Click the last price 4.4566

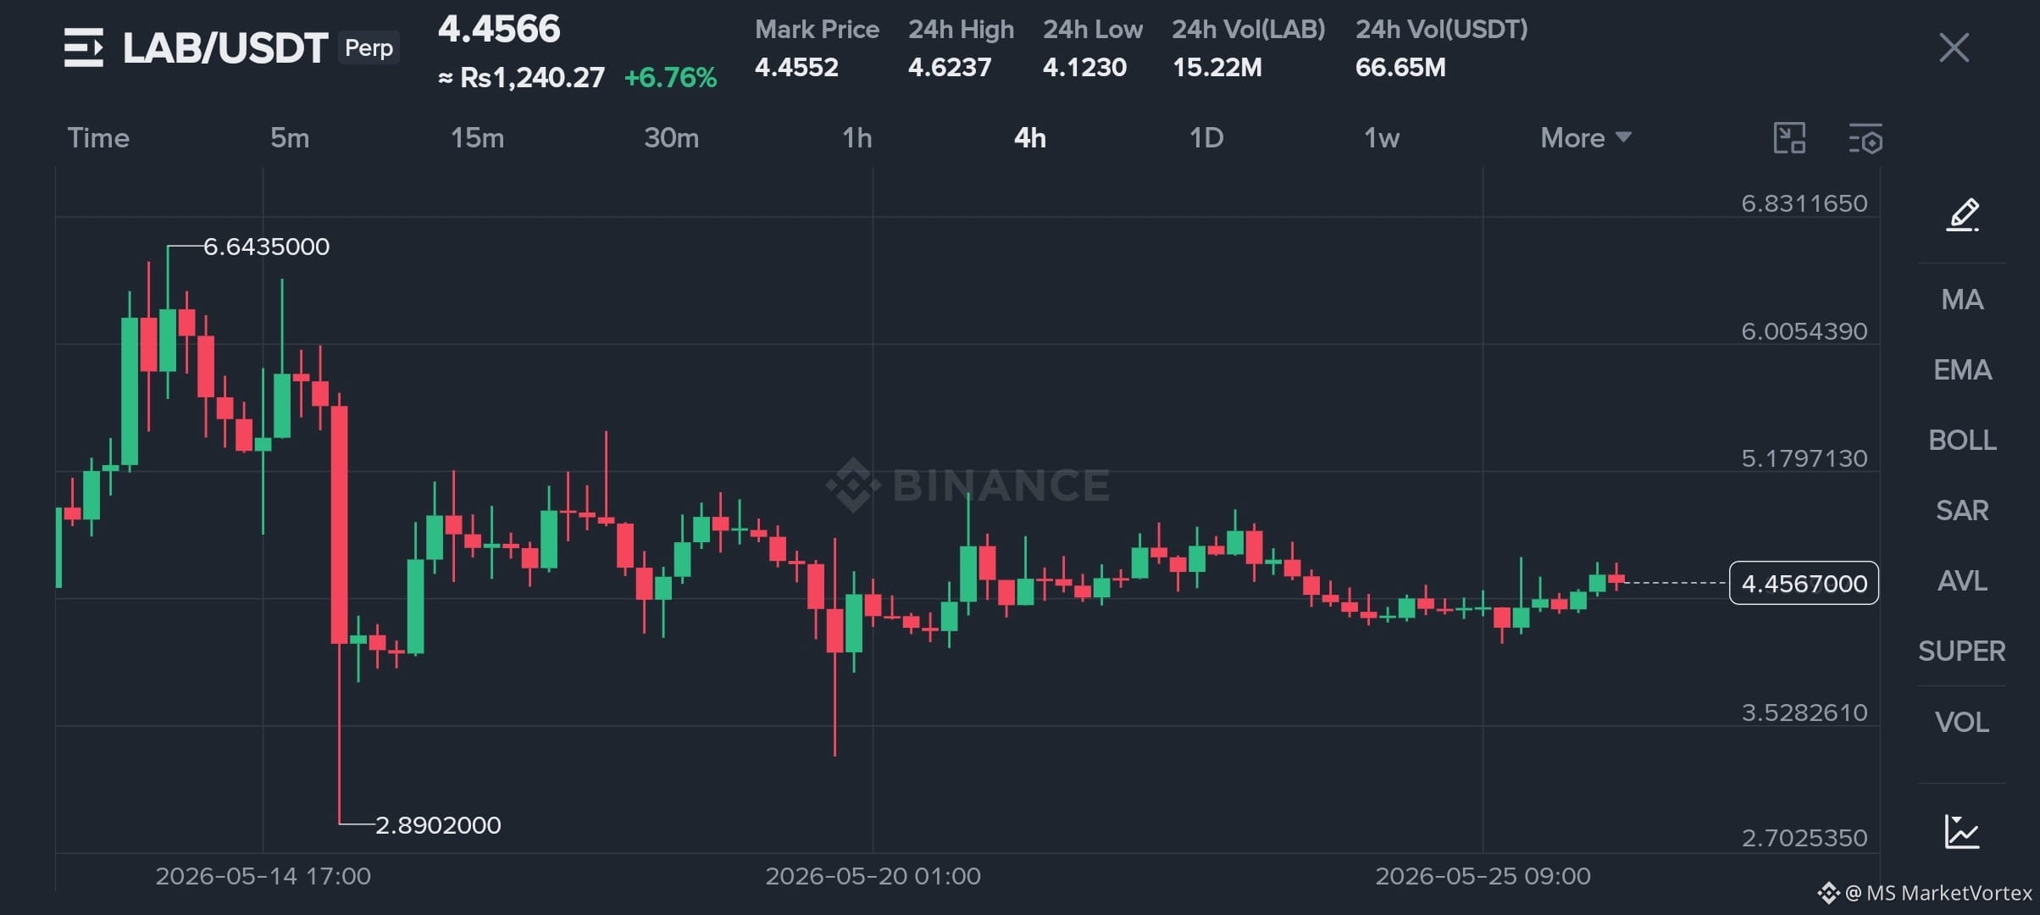click(499, 29)
